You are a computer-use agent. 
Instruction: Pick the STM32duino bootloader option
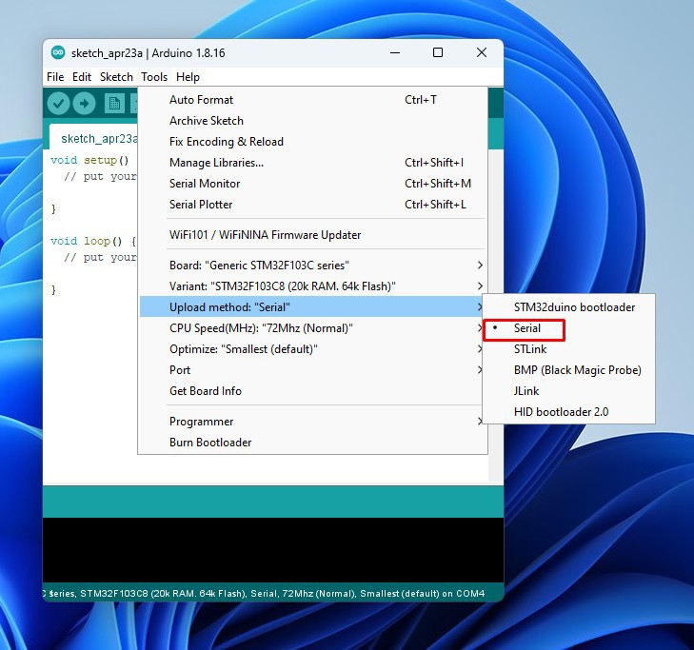pos(574,307)
